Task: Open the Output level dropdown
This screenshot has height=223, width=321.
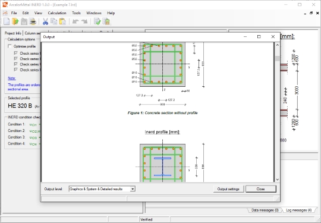Action: (x=133, y=189)
